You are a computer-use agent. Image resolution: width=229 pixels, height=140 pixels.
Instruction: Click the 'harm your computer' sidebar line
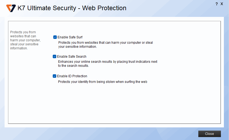tap(25, 40)
